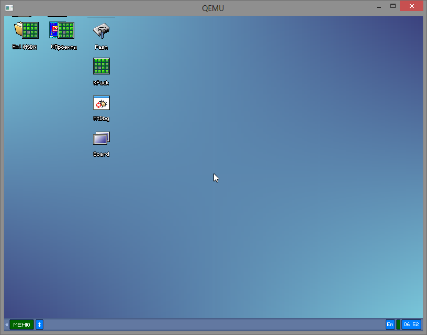
Task: Click the Board text label under icon
Action: tap(101, 154)
